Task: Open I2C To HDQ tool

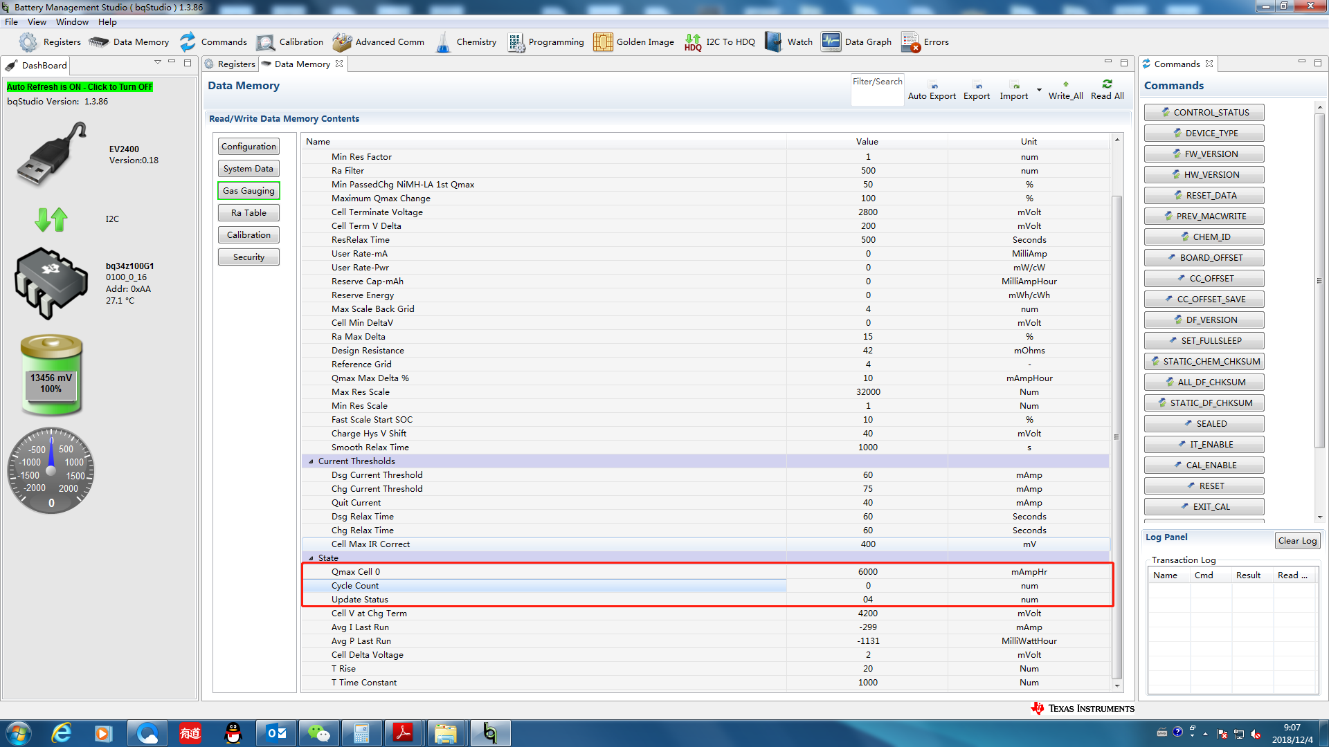Action: pos(693,42)
